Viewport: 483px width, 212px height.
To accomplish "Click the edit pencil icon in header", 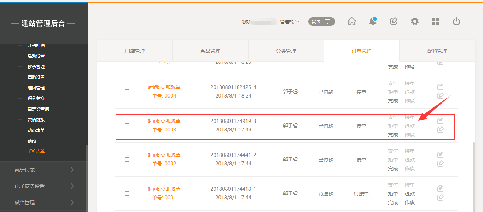I will tap(393, 22).
